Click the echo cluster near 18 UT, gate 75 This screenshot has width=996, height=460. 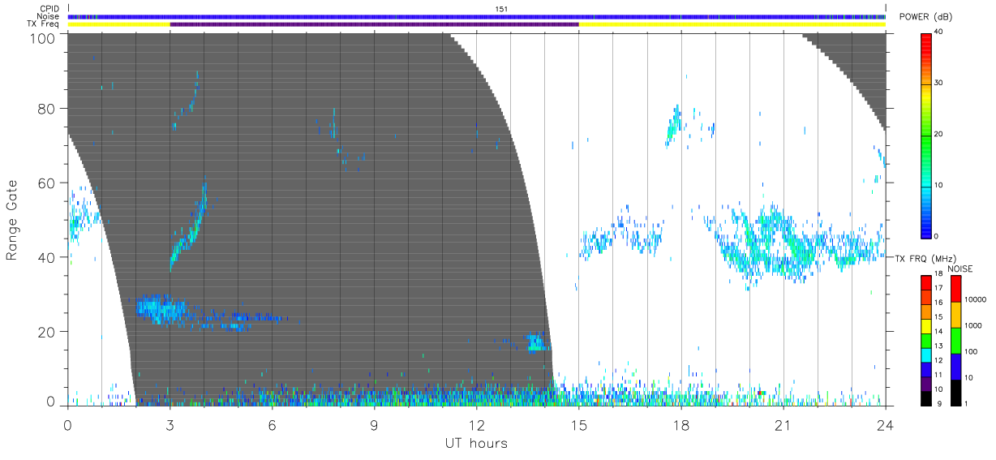point(675,126)
